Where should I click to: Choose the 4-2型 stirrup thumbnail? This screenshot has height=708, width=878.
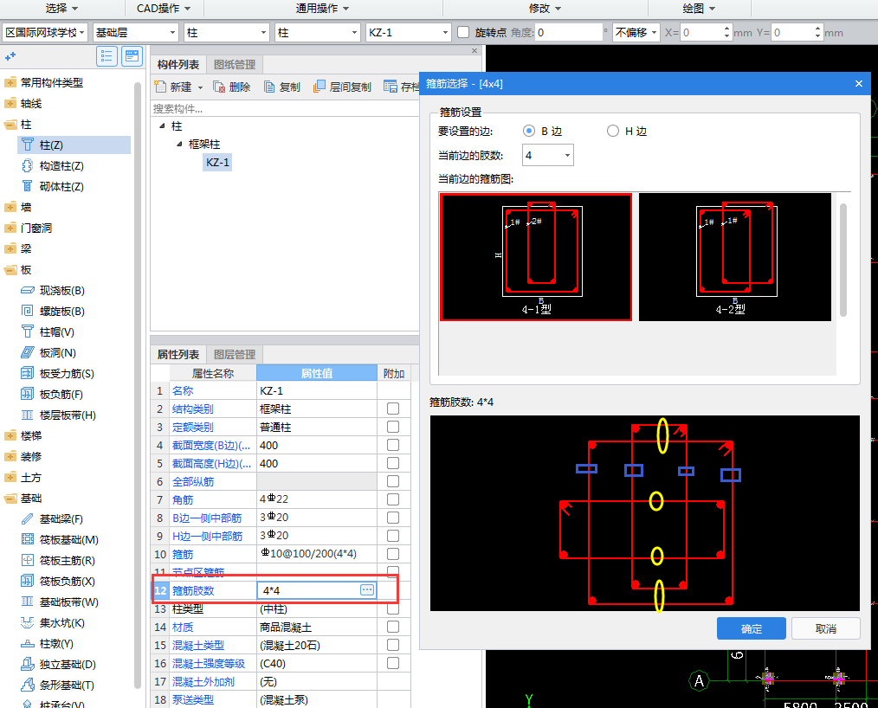(735, 257)
